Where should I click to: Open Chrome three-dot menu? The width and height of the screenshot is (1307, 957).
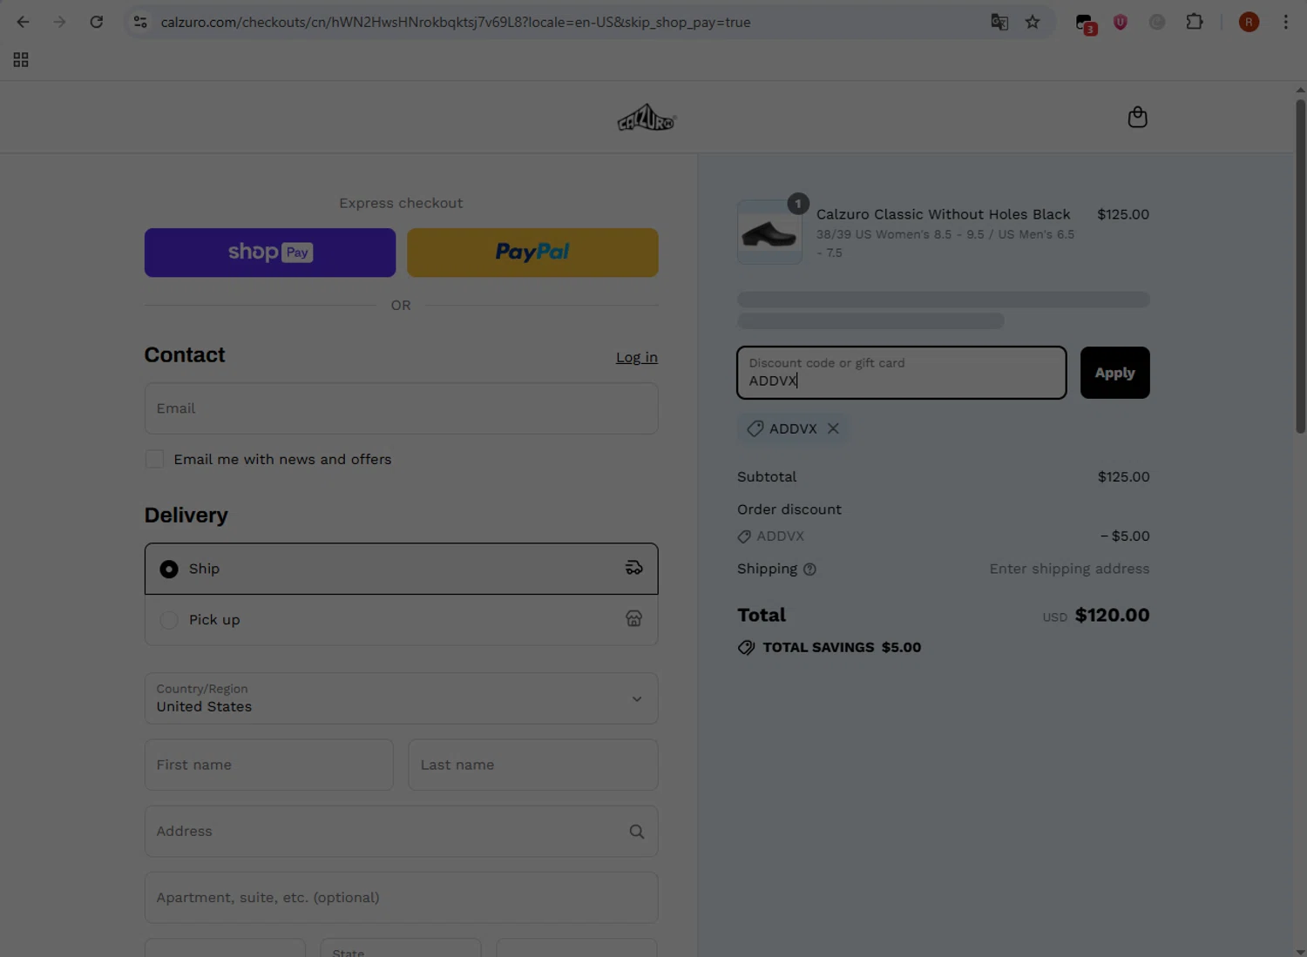tap(1285, 22)
